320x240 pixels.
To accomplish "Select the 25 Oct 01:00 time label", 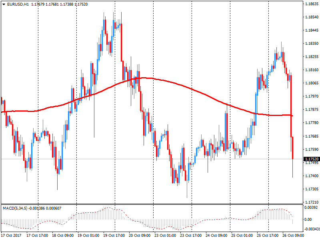I will pos(242,236).
